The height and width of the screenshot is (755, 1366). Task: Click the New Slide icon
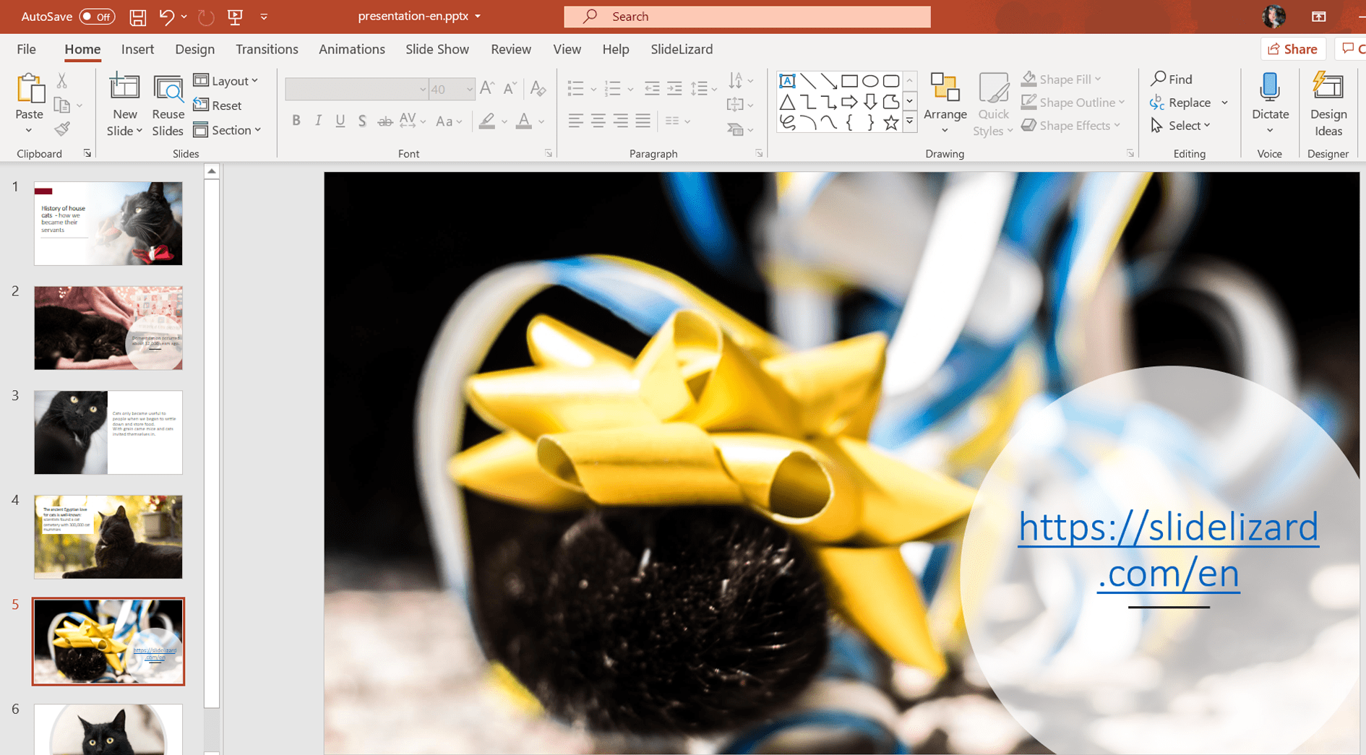point(124,87)
